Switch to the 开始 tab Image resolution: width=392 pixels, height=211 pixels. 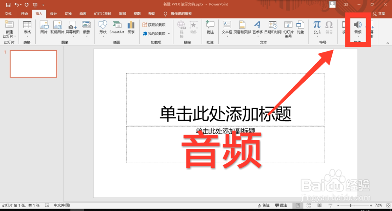[24, 14]
